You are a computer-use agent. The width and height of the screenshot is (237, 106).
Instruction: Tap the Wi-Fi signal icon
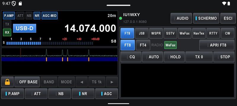pos(224,4)
